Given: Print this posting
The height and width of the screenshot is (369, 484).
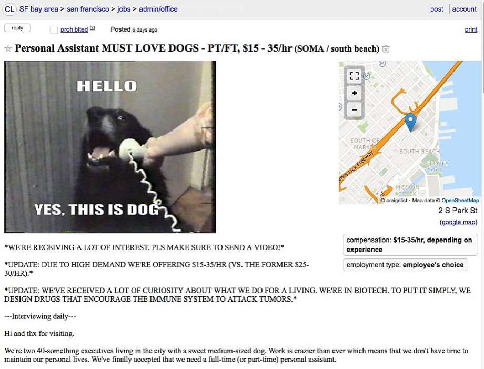Looking at the screenshot, I should (x=471, y=29).
